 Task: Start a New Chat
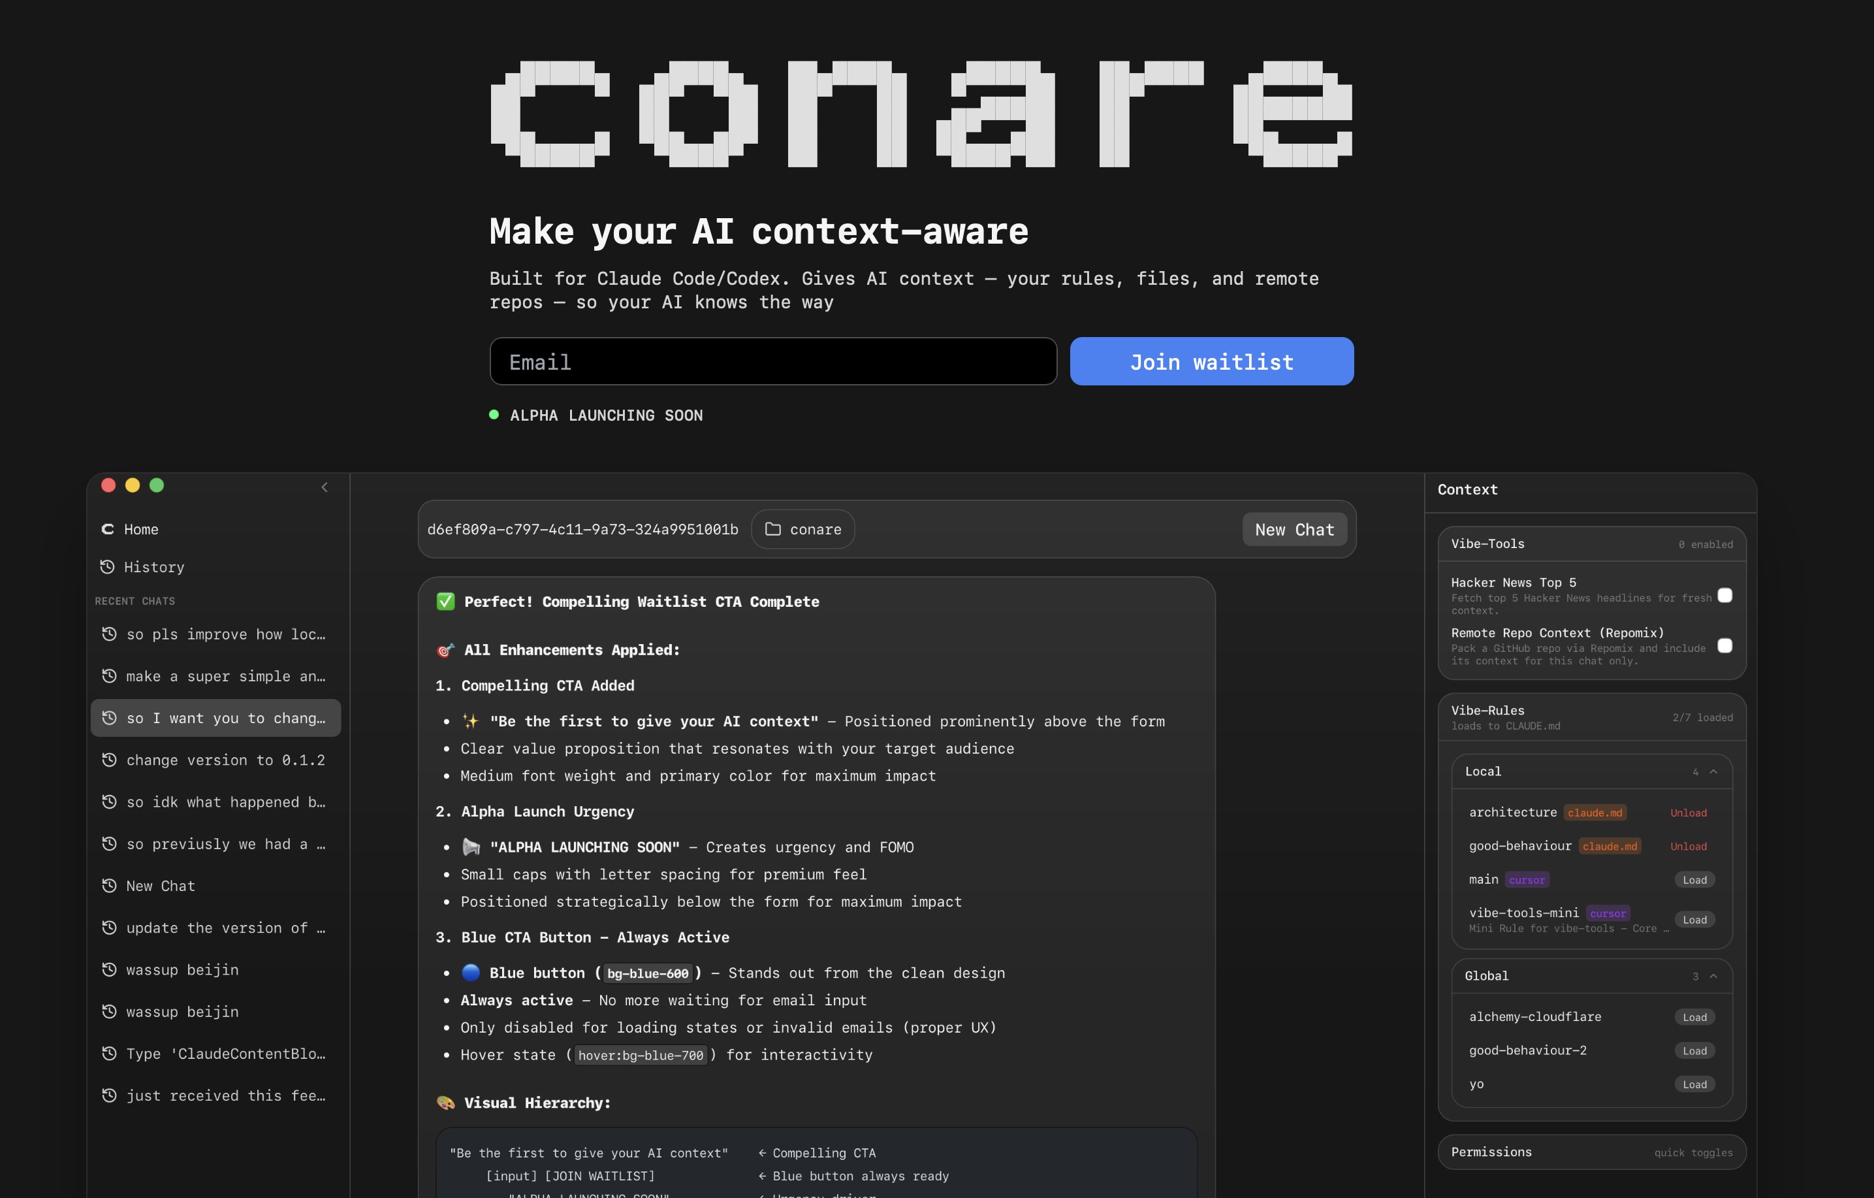pos(1294,528)
